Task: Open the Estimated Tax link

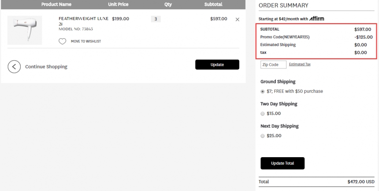Action: (300, 64)
